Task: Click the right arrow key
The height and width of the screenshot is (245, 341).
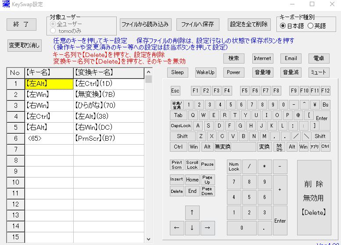Action: point(208,228)
